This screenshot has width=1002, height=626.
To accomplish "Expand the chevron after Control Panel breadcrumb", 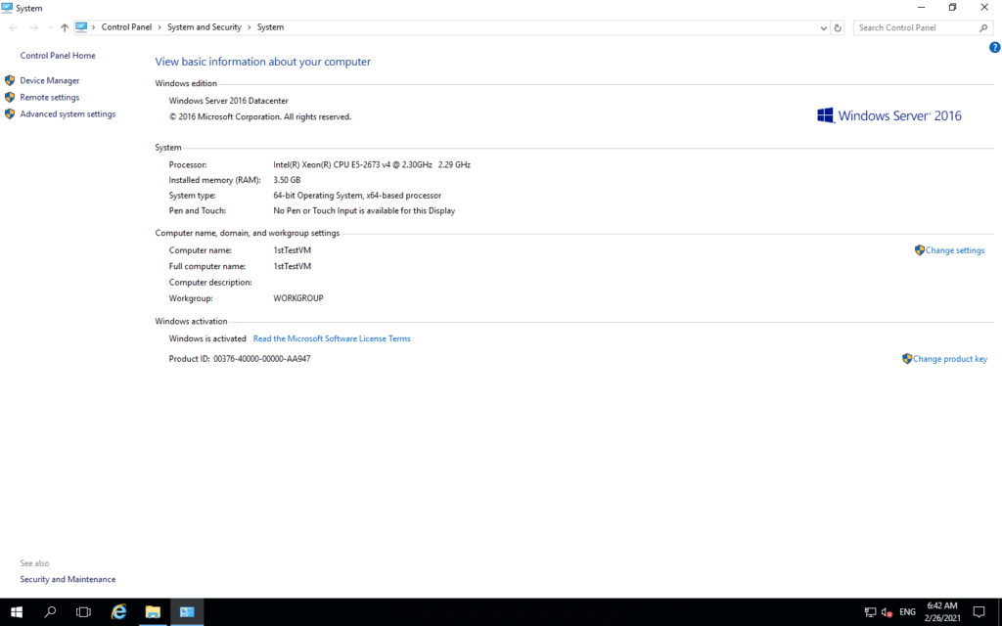I will click(159, 27).
